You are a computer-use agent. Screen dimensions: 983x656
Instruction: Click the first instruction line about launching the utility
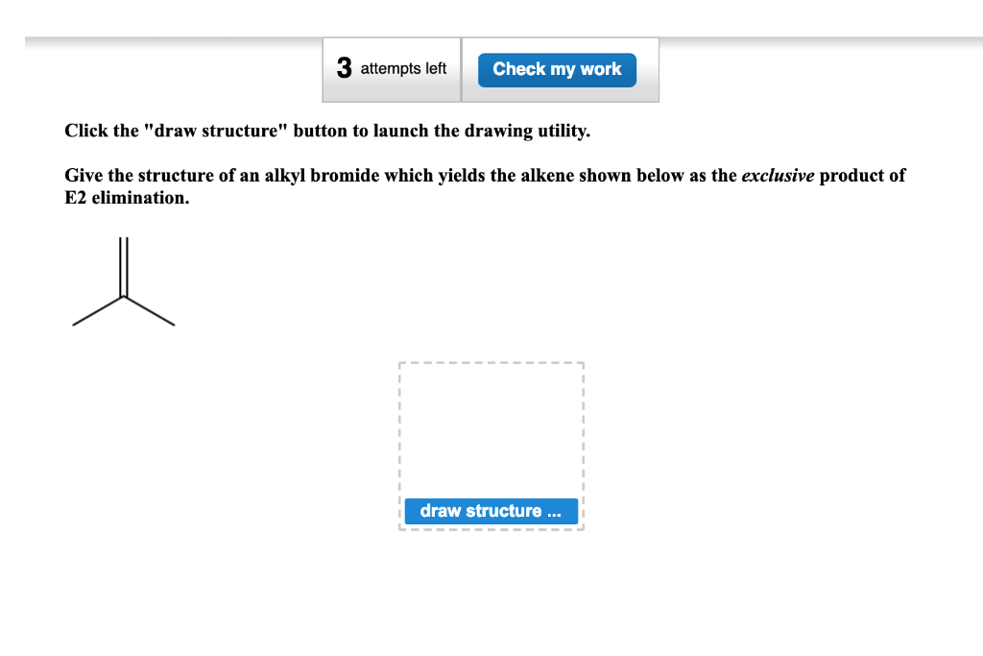point(326,131)
